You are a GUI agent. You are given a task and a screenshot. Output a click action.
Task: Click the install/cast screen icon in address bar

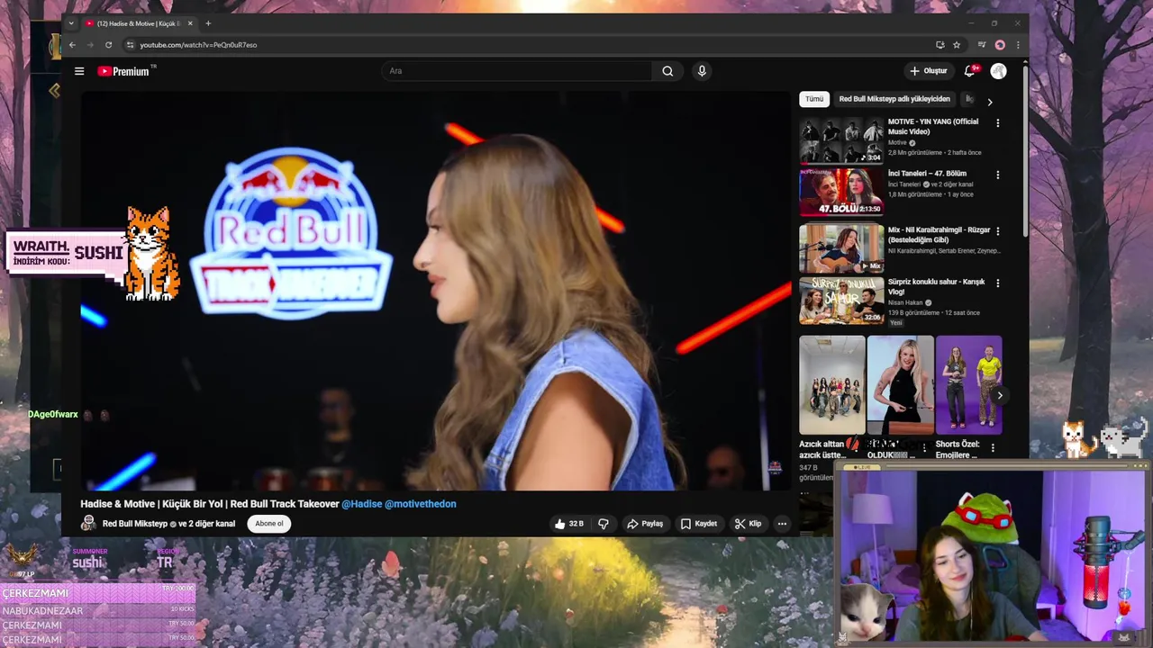coord(940,45)
